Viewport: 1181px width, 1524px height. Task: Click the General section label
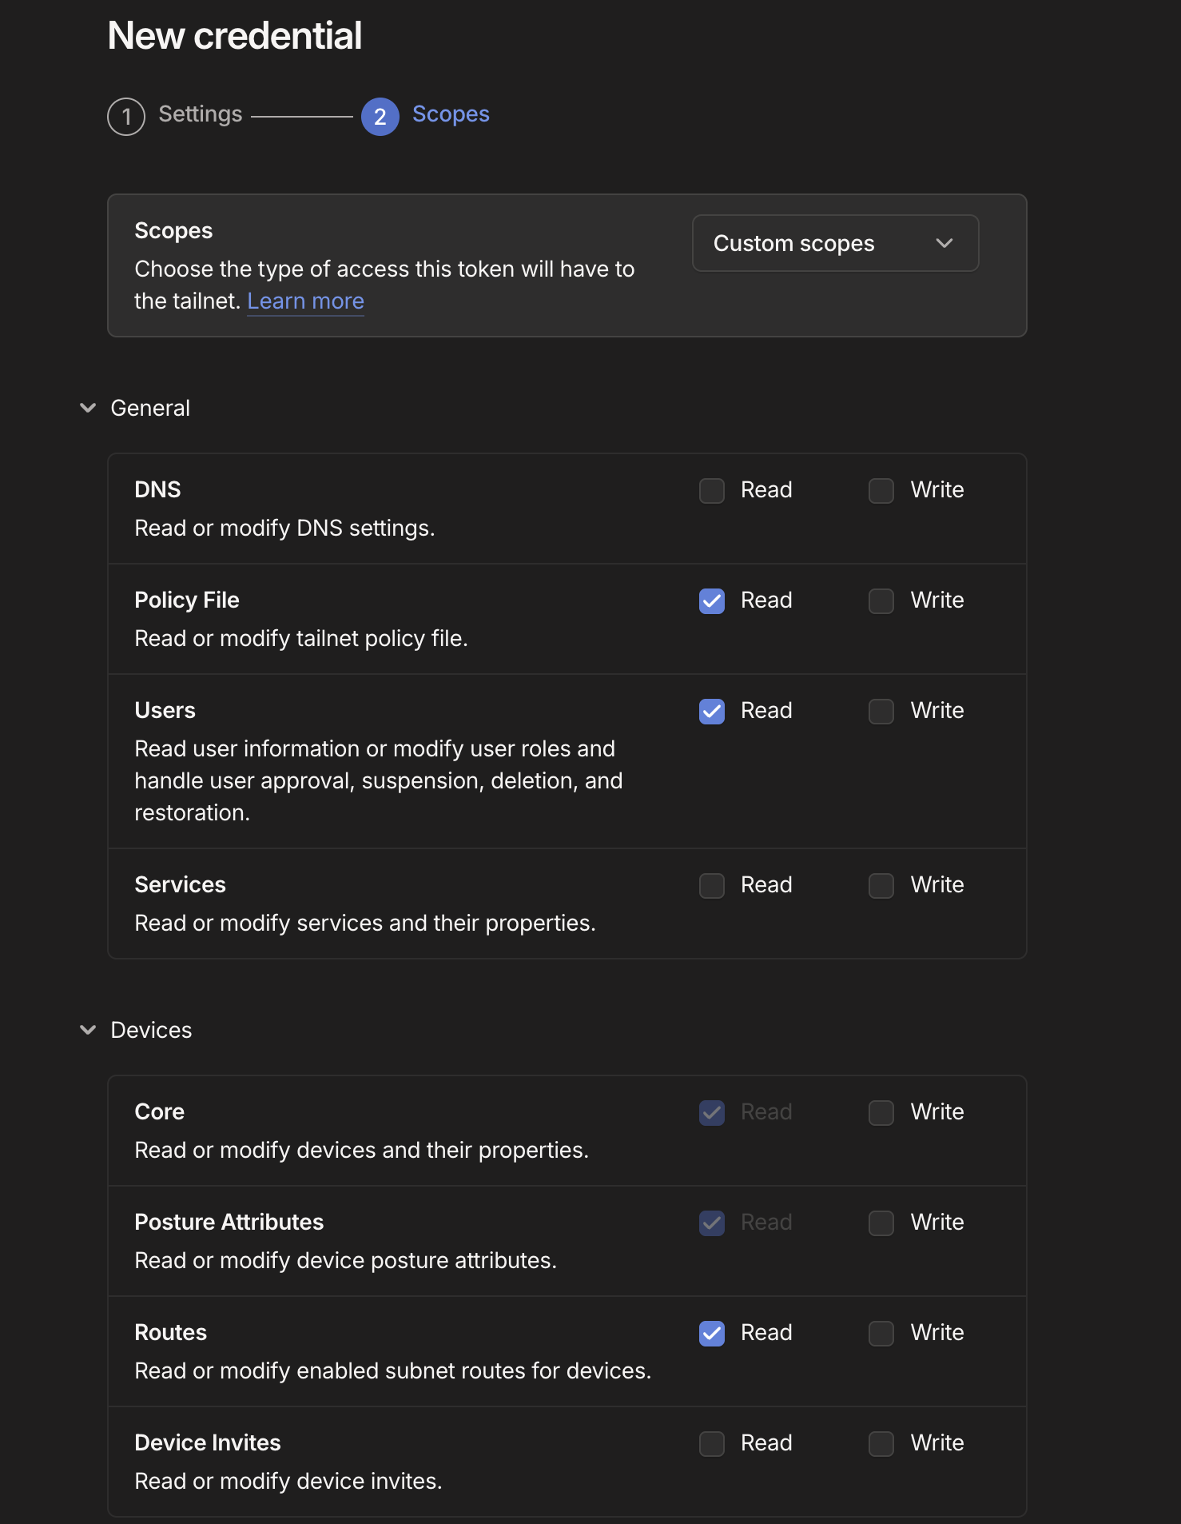150,409
